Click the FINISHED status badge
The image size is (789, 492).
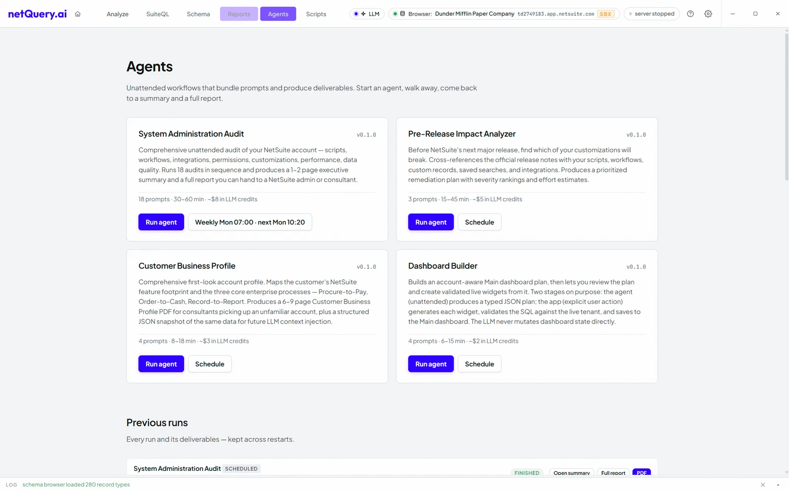point(527,473)
